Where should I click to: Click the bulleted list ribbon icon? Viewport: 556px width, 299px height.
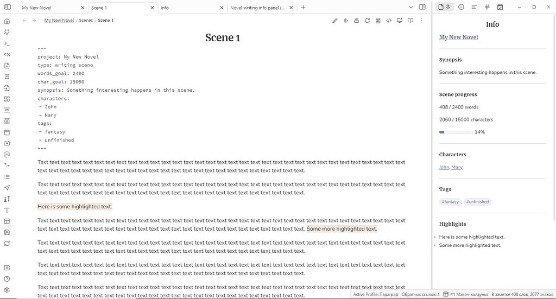[7, 177]
